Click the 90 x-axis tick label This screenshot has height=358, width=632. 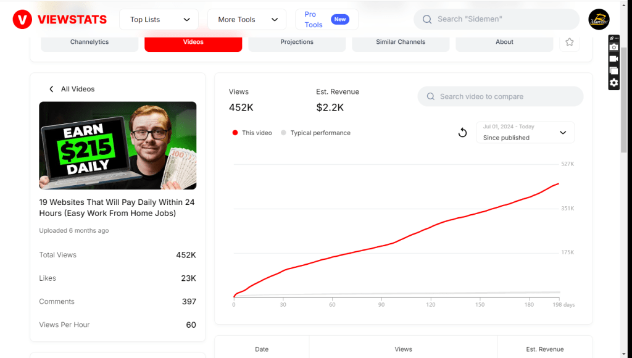coord(381,305)
